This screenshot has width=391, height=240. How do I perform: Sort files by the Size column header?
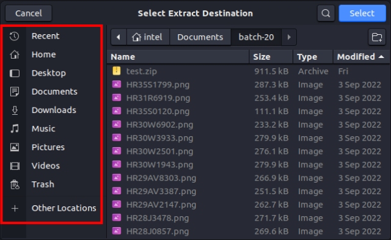(x=271, y=57)
